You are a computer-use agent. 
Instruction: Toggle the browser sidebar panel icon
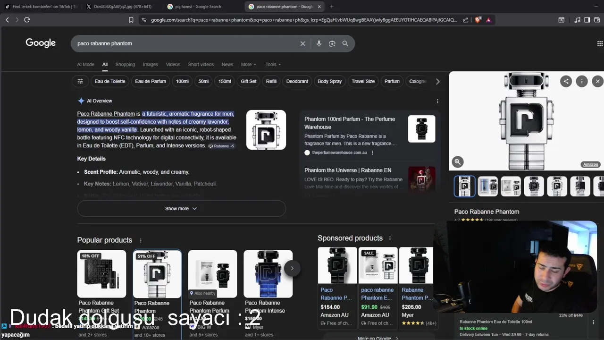[587, 20]
